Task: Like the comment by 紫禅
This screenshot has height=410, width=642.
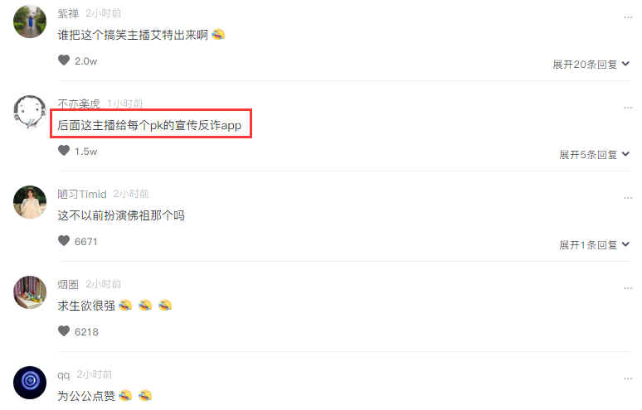Action: [64, 60]
